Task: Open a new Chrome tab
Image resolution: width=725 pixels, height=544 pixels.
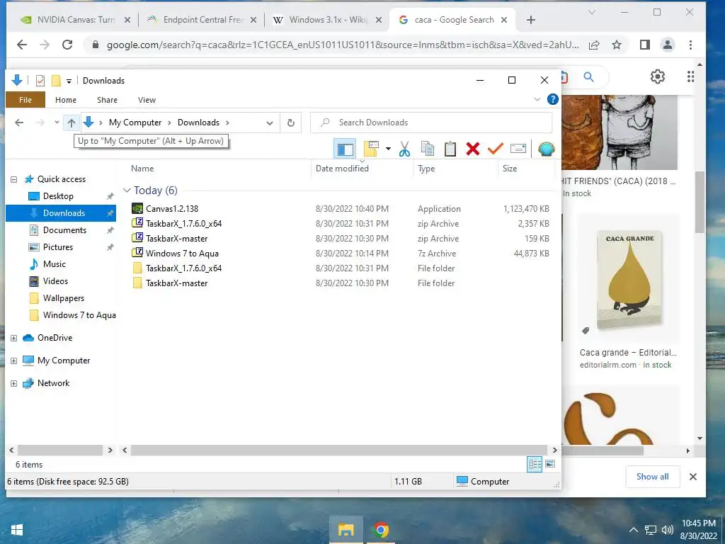Action: [531, 20]
